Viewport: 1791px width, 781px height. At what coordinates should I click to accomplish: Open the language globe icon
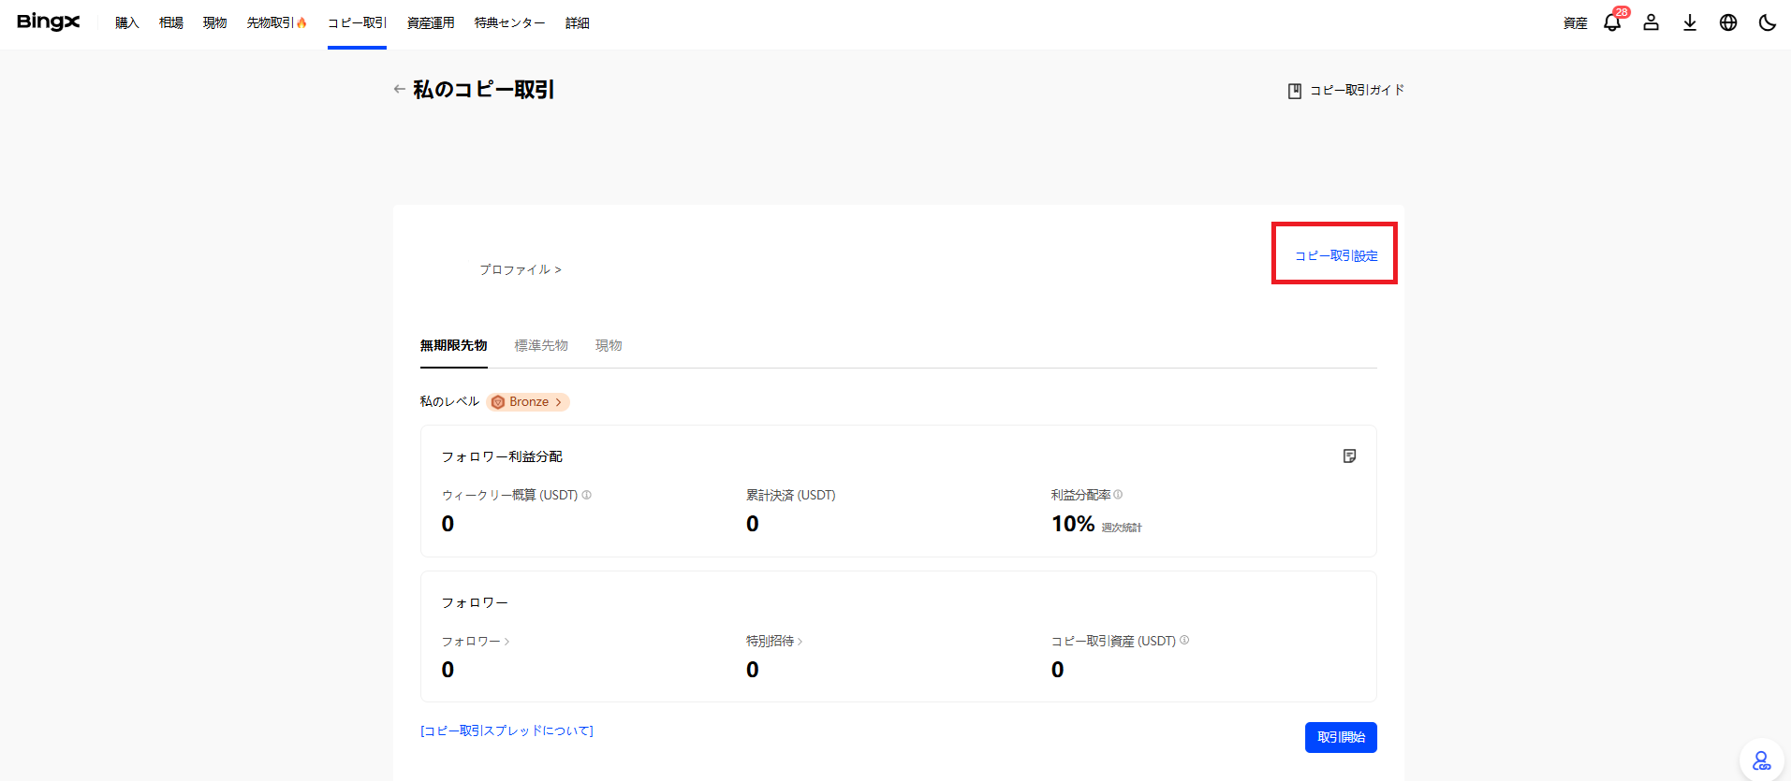[x=1728, y=22]
